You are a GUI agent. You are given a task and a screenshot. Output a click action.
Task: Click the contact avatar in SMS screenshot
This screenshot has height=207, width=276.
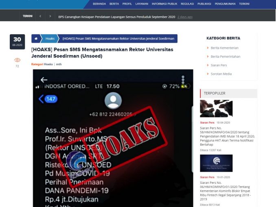[x=113, y=101]
